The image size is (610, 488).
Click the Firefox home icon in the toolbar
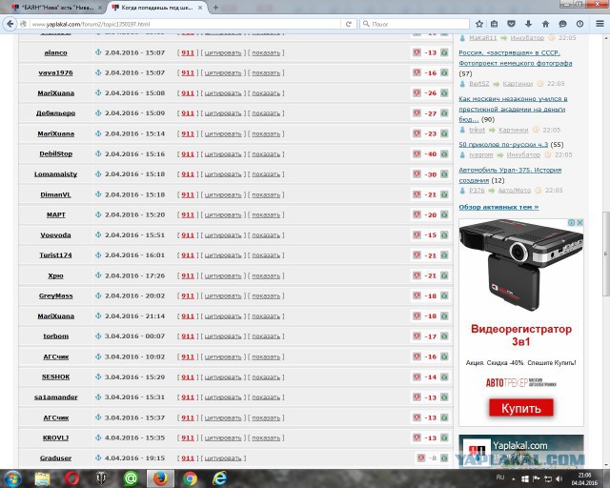point(546,23)
